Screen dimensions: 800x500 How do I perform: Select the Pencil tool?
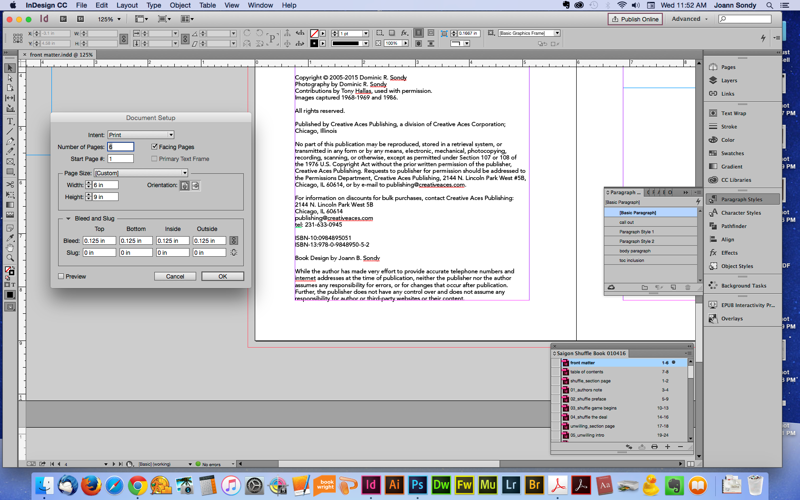pyautogui.click(x=10, y=151)
